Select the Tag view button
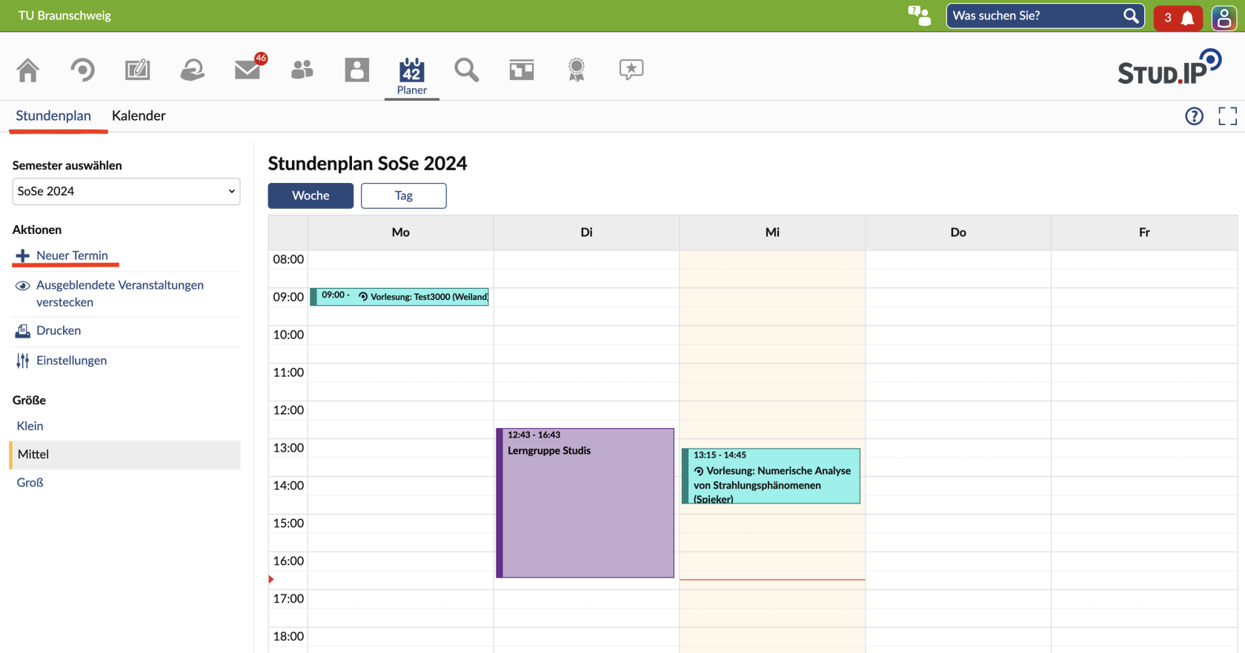 [x=404, y=195]
